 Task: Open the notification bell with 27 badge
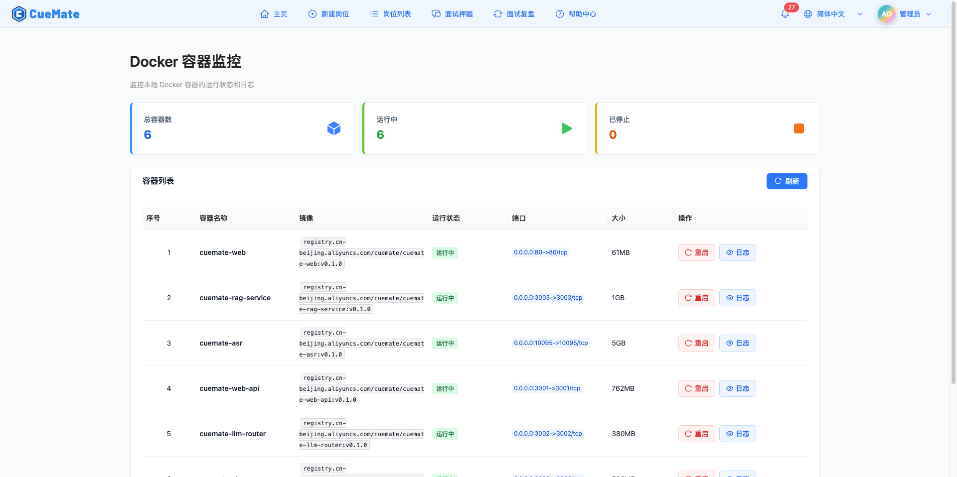coord(785,14)
